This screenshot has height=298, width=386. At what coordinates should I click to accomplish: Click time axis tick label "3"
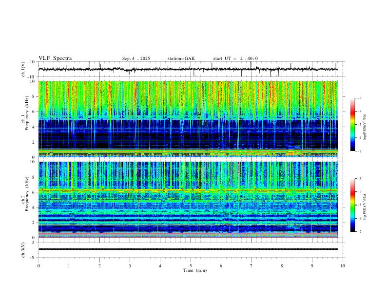(x=130, y=266)
